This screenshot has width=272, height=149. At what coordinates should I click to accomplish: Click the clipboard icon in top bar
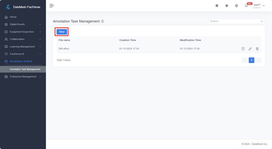point(217,6)
